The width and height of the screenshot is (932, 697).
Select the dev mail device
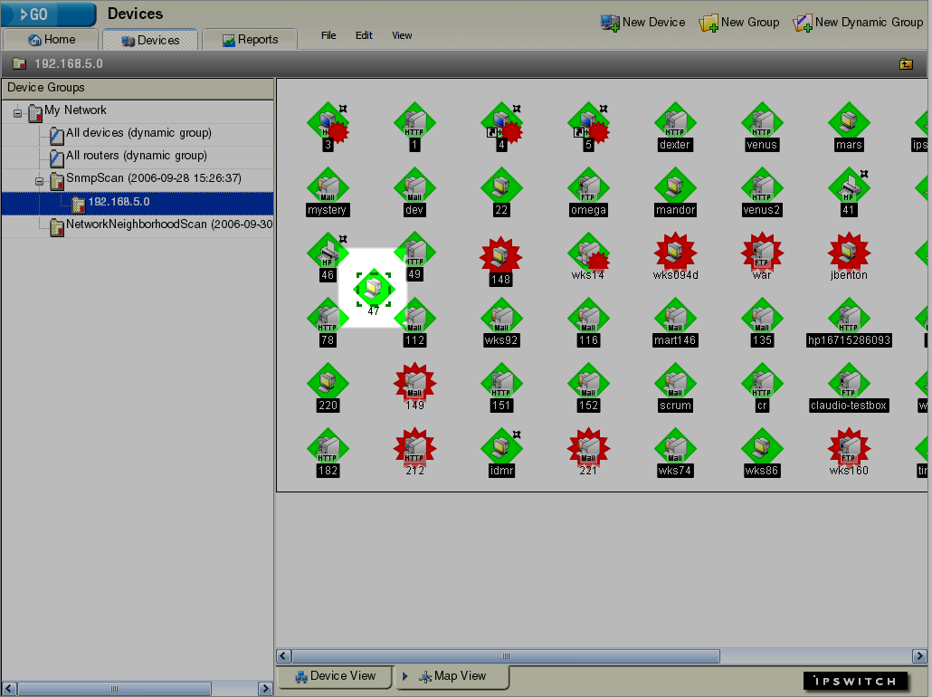[414, 192]
